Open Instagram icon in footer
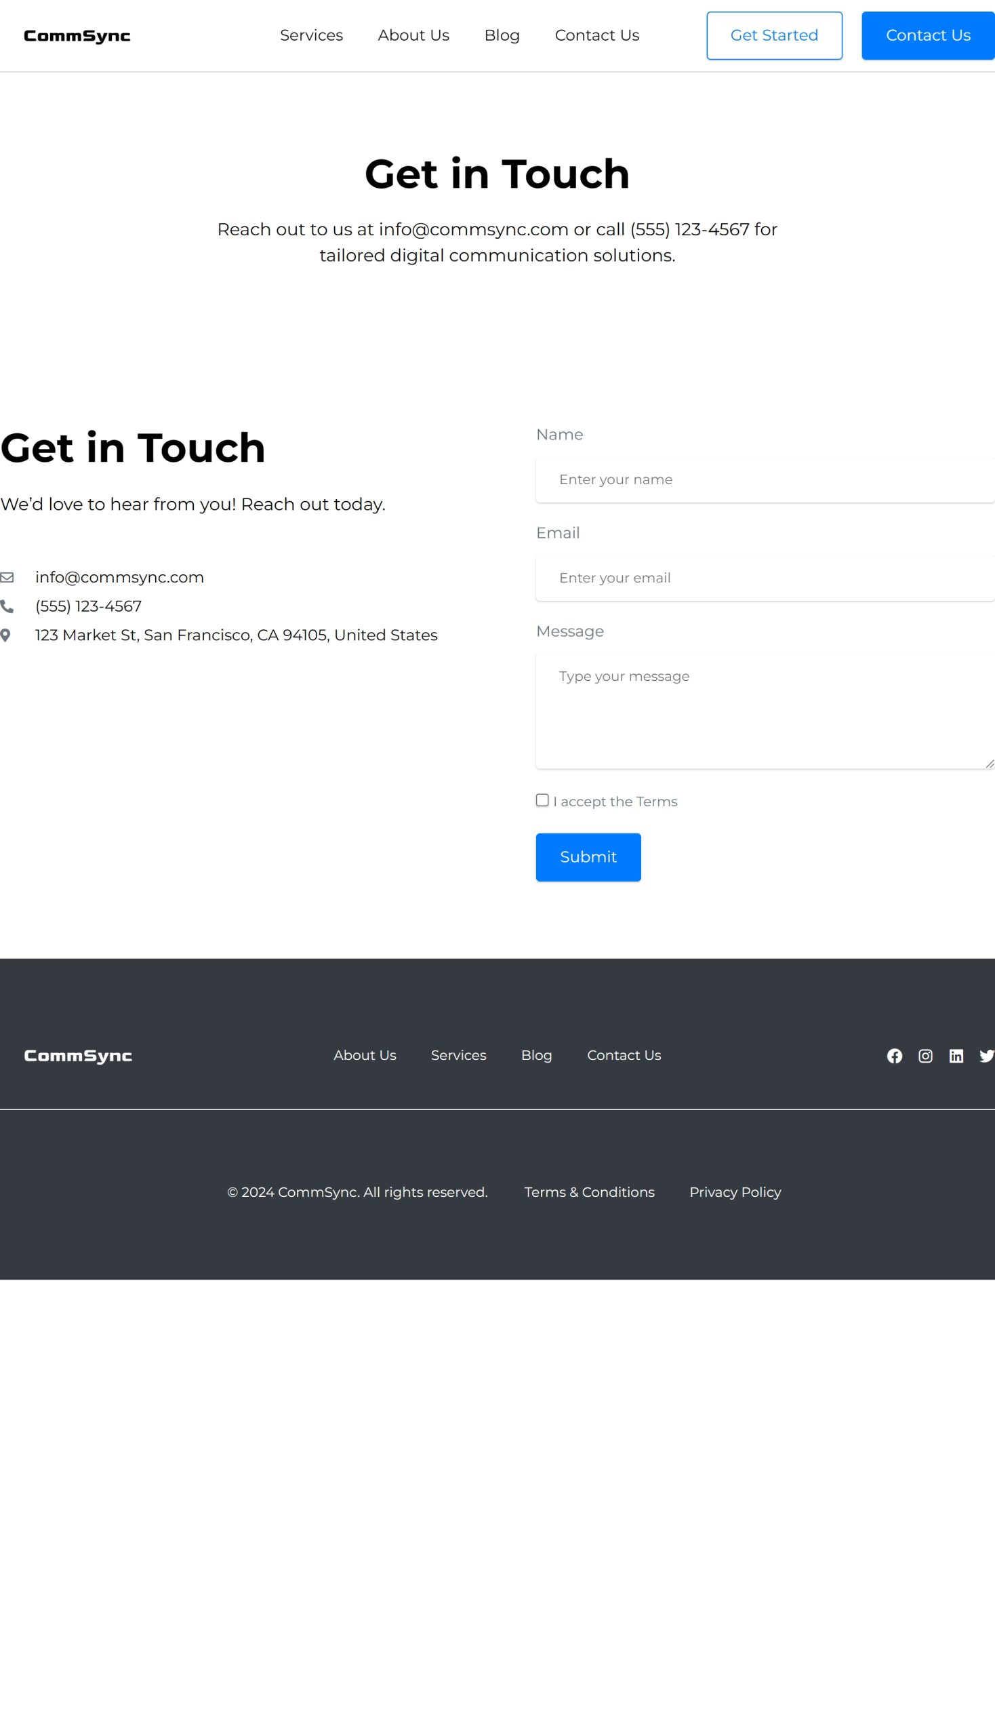 925,1056
